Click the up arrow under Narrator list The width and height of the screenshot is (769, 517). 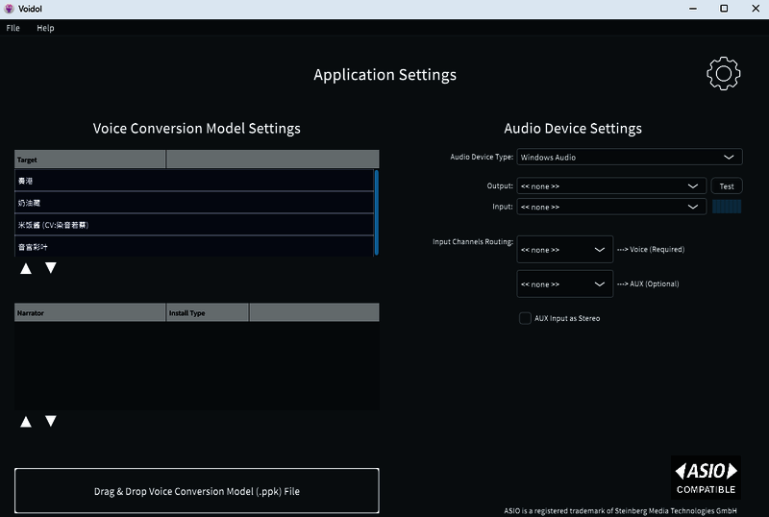pos(26,422)
